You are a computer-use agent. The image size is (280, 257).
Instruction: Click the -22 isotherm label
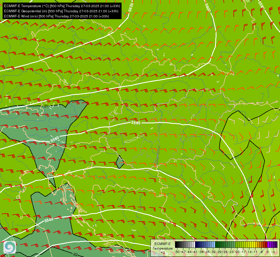(75, 254)
